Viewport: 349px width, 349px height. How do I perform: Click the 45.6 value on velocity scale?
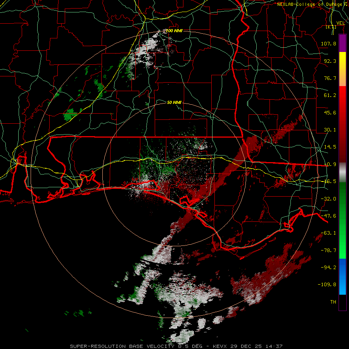[x=330, y=112]
